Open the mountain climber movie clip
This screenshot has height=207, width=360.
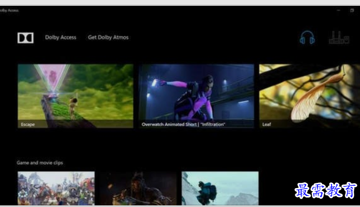220,188
